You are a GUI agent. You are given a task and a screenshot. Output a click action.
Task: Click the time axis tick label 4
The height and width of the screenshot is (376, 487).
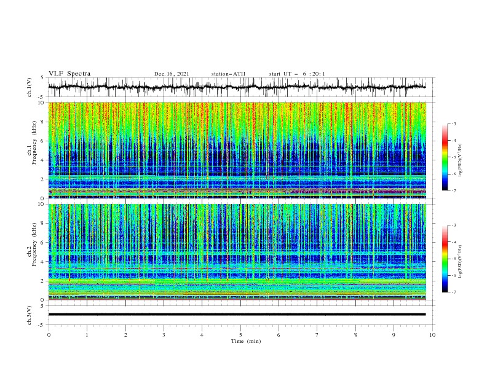(202, 335)
